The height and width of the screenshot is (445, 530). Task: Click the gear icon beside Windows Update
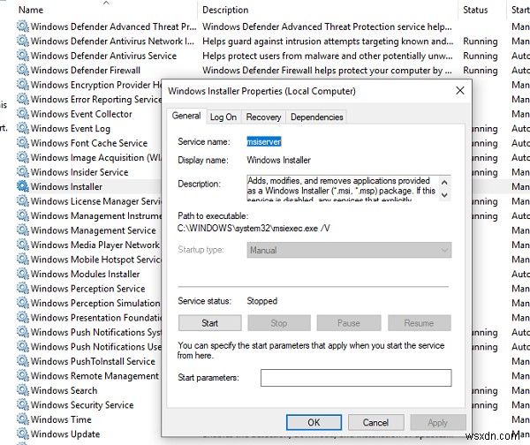(x=23, y=434)
